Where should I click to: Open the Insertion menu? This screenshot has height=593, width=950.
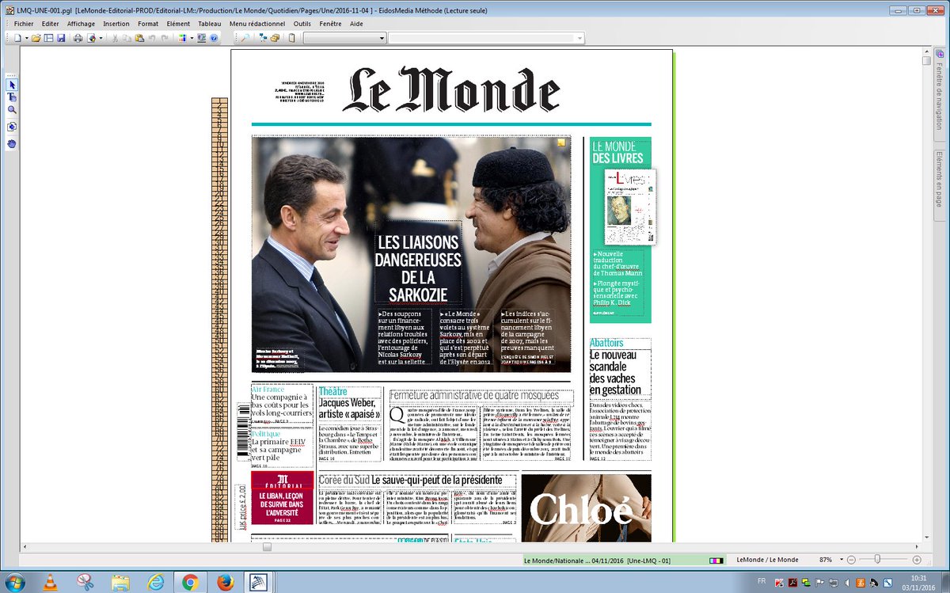(116, 24)
